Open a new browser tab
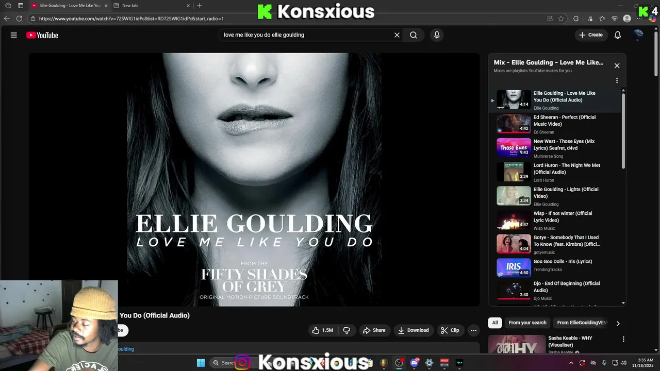Viewport: 660px width, 371px height. 200,6
